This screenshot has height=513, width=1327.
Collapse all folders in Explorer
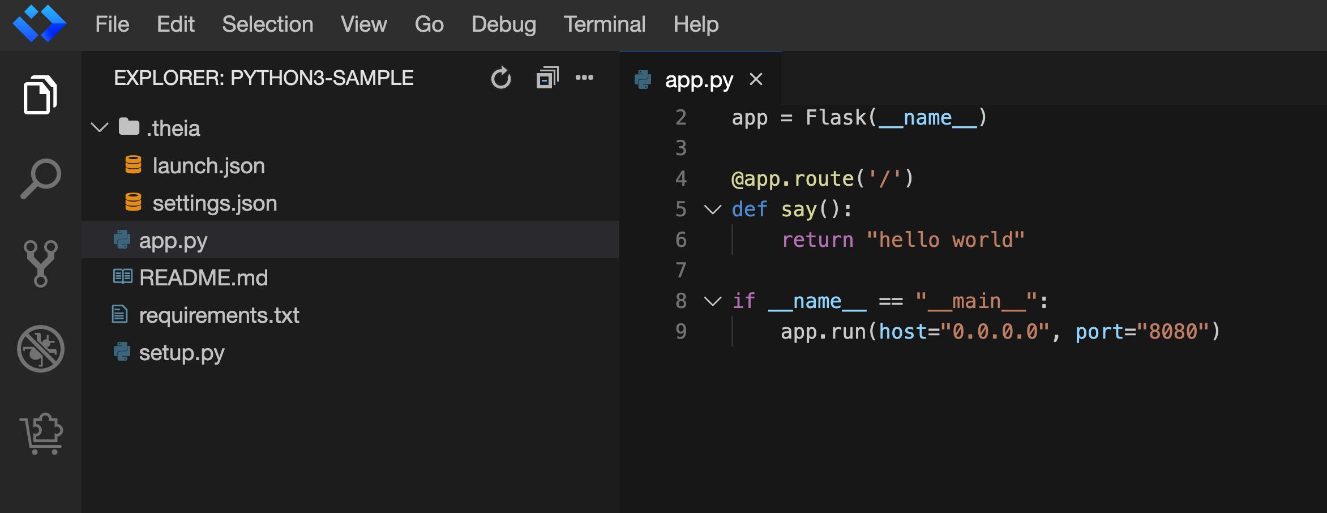(x=547, y=78)
